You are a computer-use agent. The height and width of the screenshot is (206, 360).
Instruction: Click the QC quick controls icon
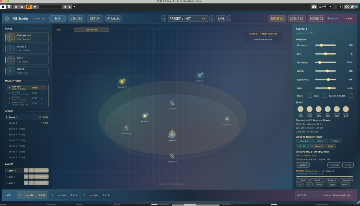point(347,7)
